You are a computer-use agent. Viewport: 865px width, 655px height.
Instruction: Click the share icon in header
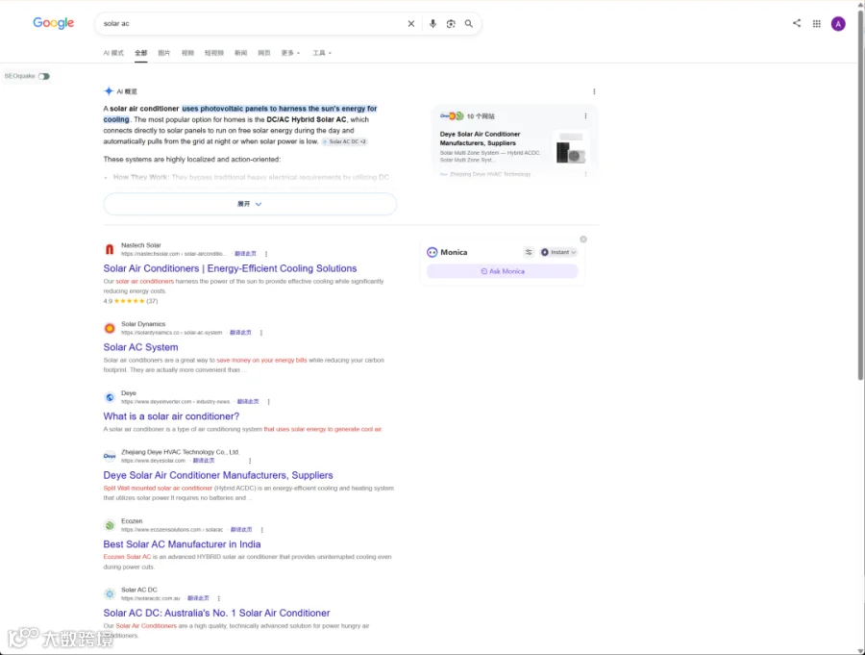coord(797,23)
